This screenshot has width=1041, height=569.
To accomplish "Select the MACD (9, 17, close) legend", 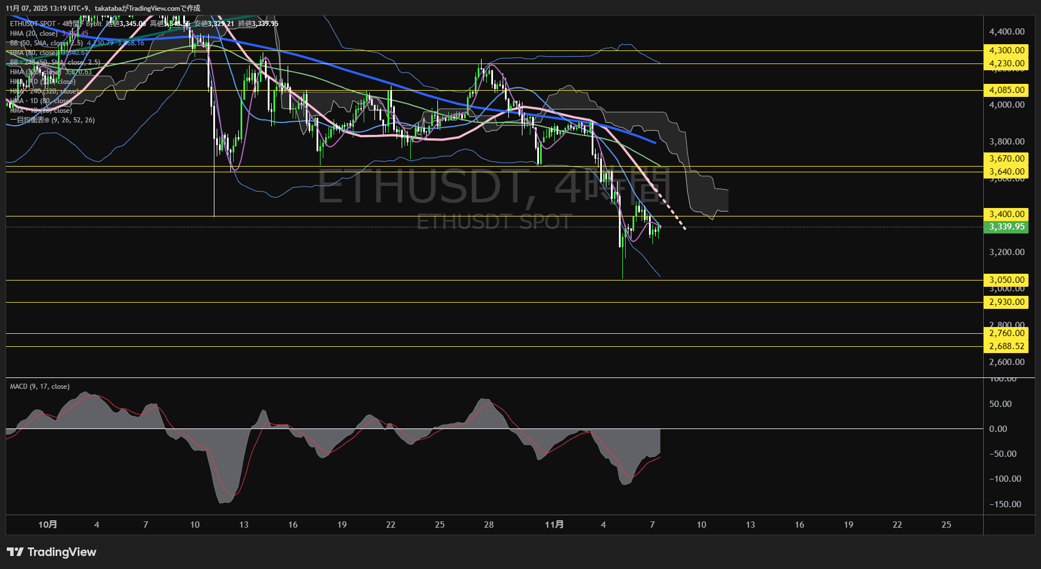I will point(39,386).
